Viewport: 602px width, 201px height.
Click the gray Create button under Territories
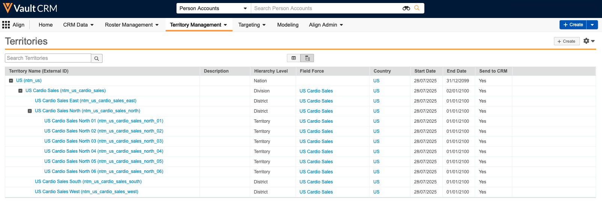[566, 41]
